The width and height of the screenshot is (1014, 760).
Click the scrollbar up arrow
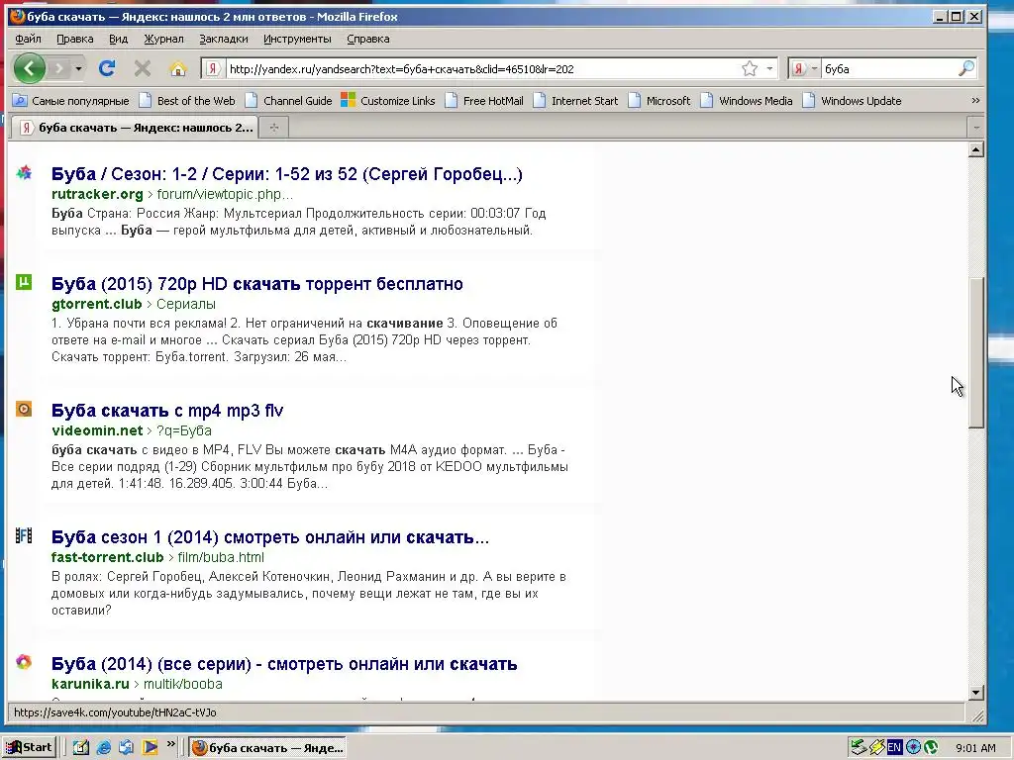pyautogui.click(x=975, y=150)
